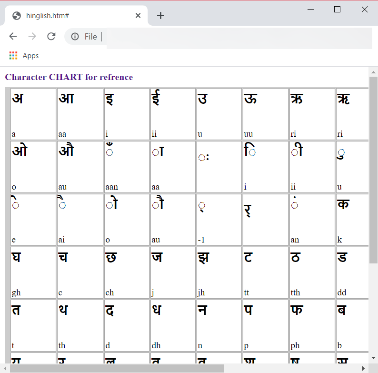Click the त character labeled t
The image size is (378, 373).
coord(16,310)
